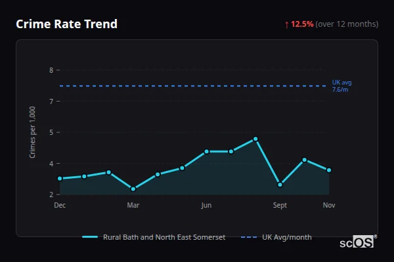Click the y-axis tick label '7'

pos(51,102)
